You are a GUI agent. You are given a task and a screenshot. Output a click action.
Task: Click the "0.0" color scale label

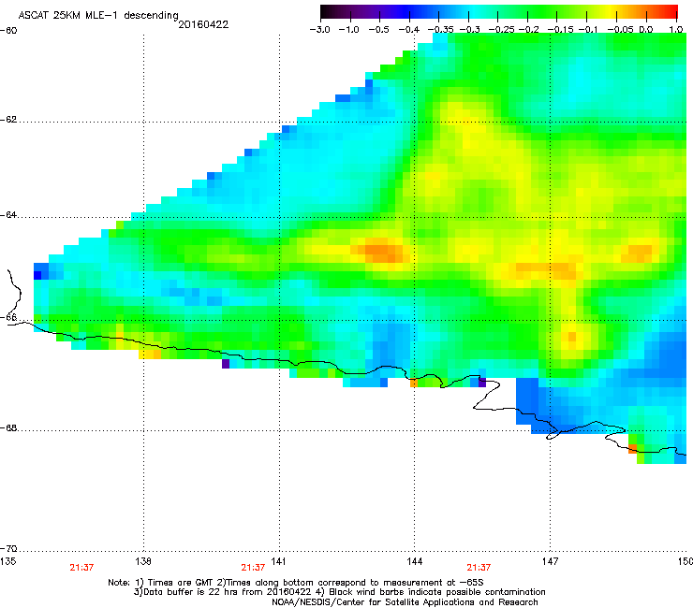tap(646, 30)
